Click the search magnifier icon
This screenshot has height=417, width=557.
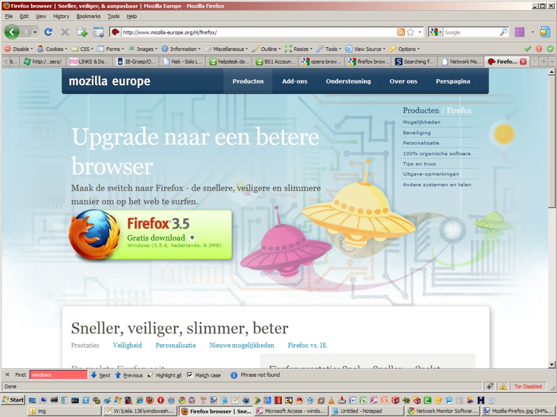pos(504,32)
